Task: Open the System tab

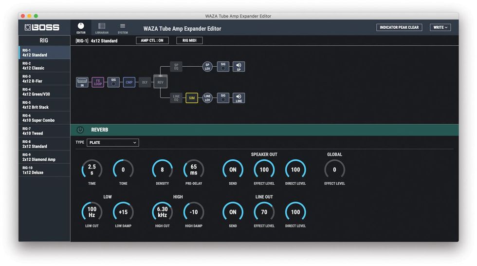Action: (x=123, y=28)
